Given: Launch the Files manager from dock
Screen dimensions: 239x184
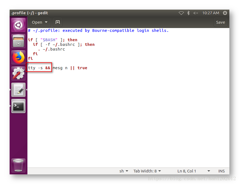Looking at the screenshot, I should coord(18,41).
